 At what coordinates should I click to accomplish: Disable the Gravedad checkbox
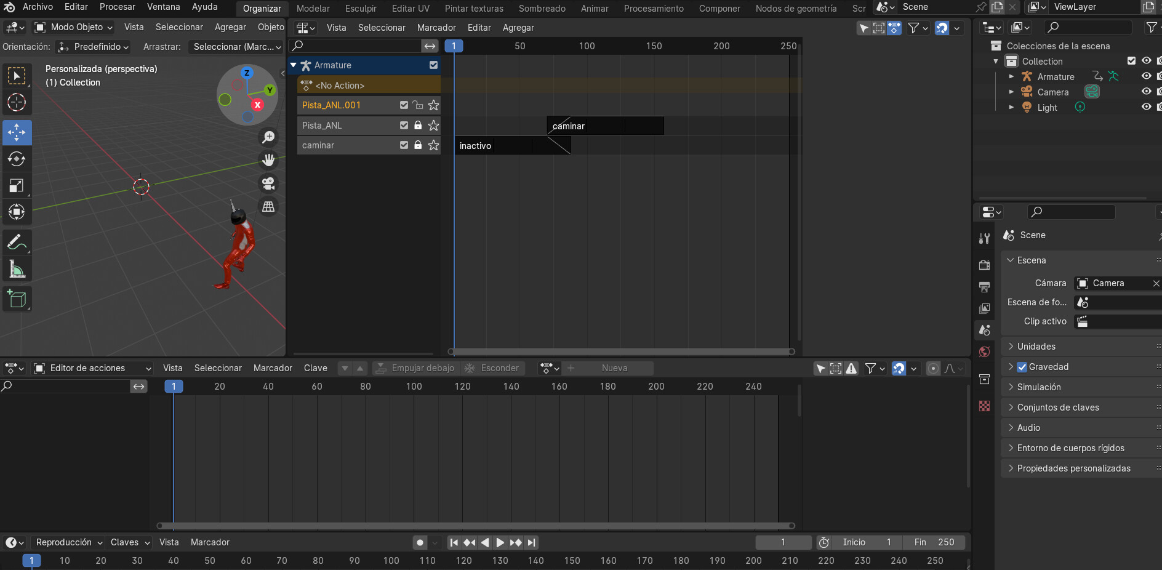(1022, 366)
